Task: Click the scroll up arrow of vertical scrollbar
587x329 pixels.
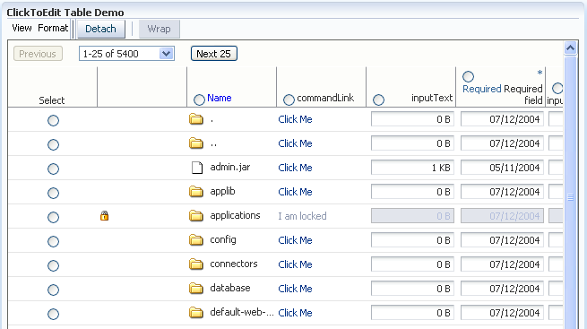Action: point(570,48)
